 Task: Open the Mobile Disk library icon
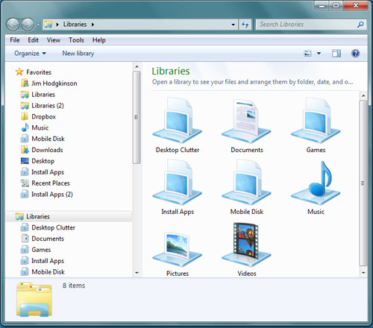(x=246, y=182)
